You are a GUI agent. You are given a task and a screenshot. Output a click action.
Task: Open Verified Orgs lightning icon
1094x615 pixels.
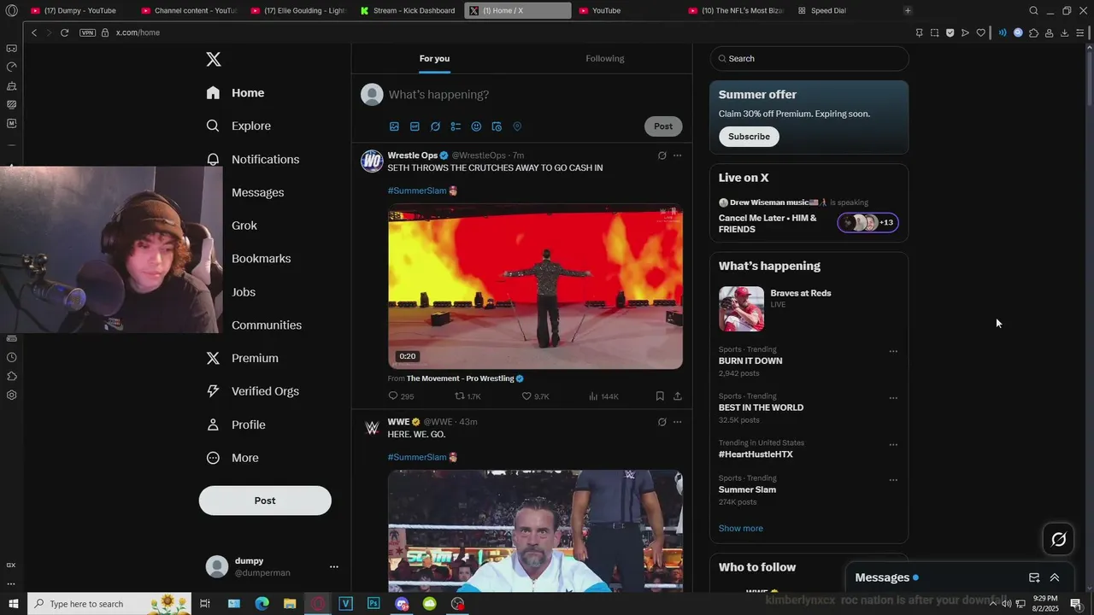pos(213,391)
